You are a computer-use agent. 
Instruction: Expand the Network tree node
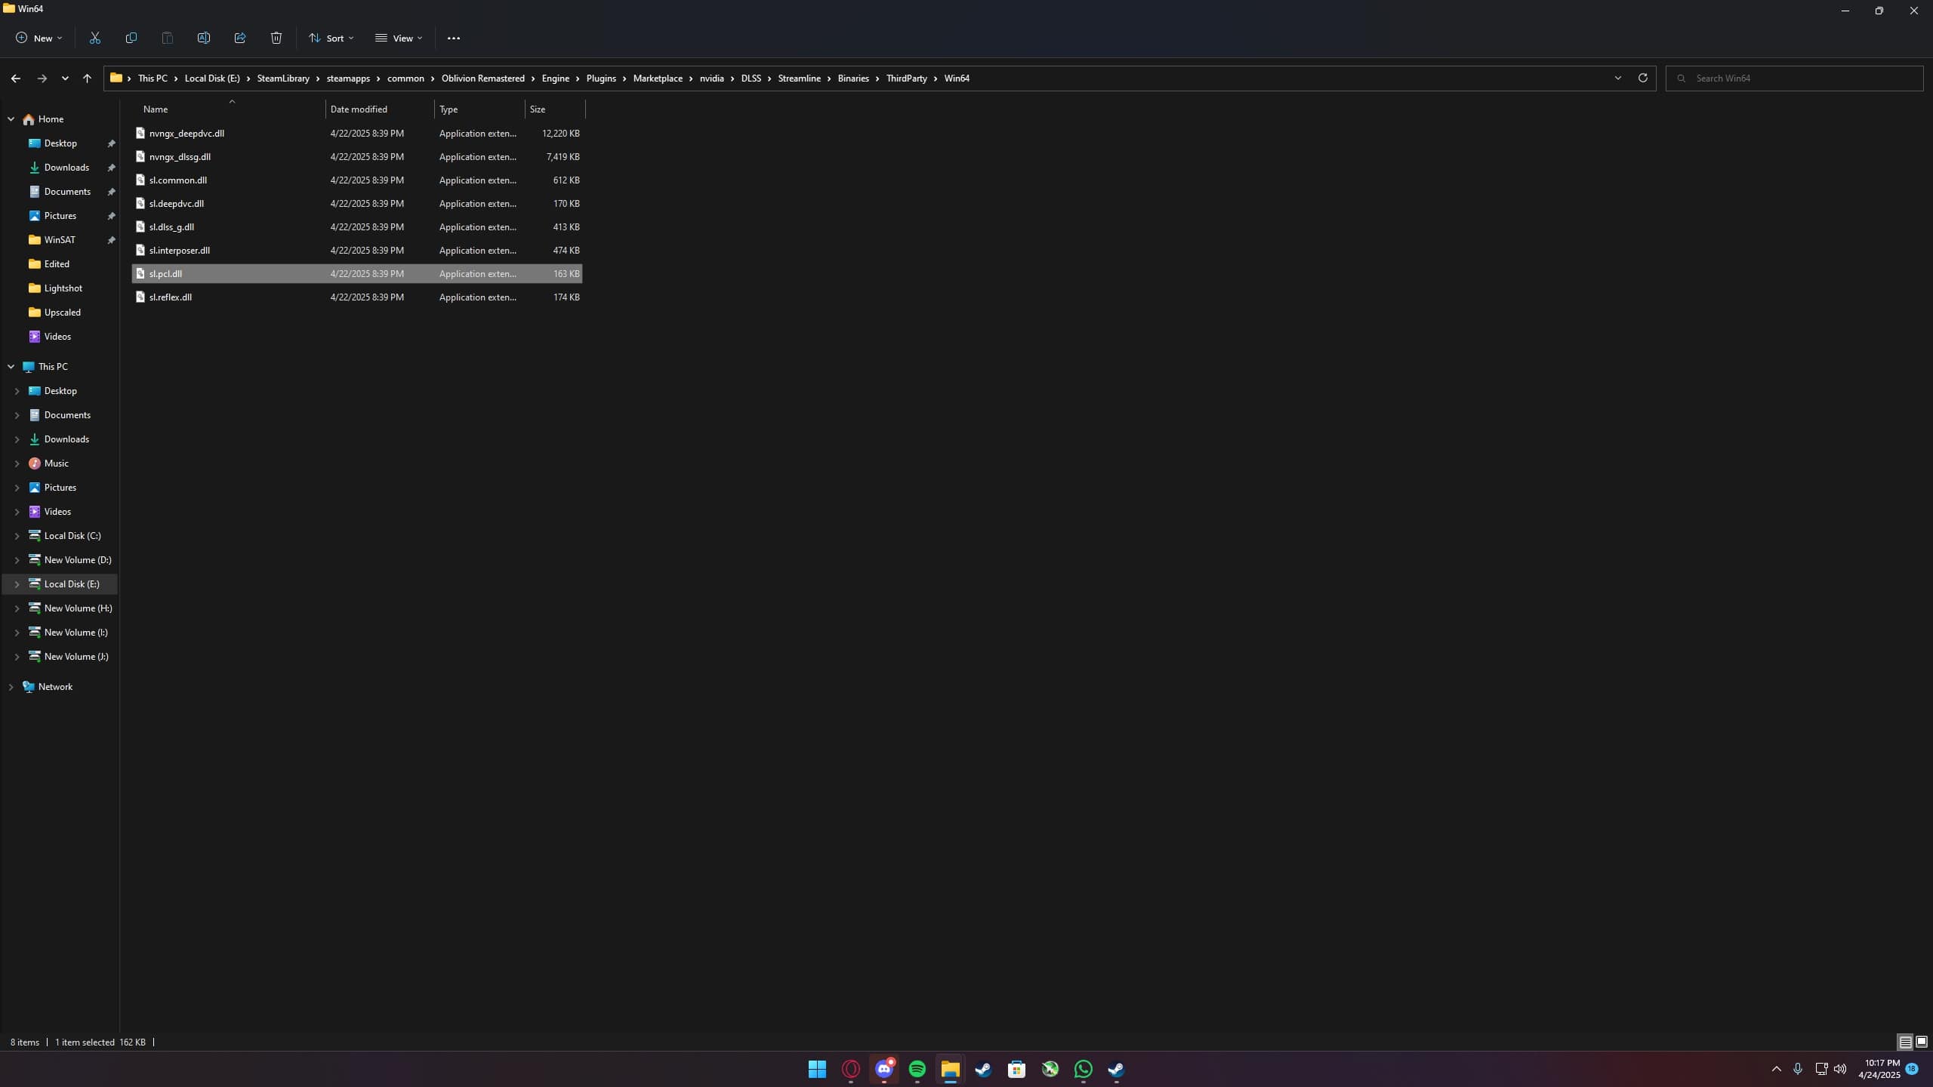coord(11,687)
